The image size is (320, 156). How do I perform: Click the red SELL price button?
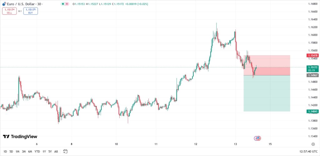9,11
